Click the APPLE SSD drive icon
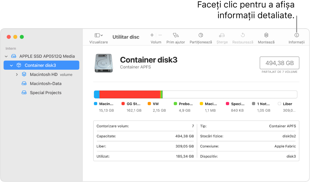The image size is (310, 182). [x=14, y=56]
